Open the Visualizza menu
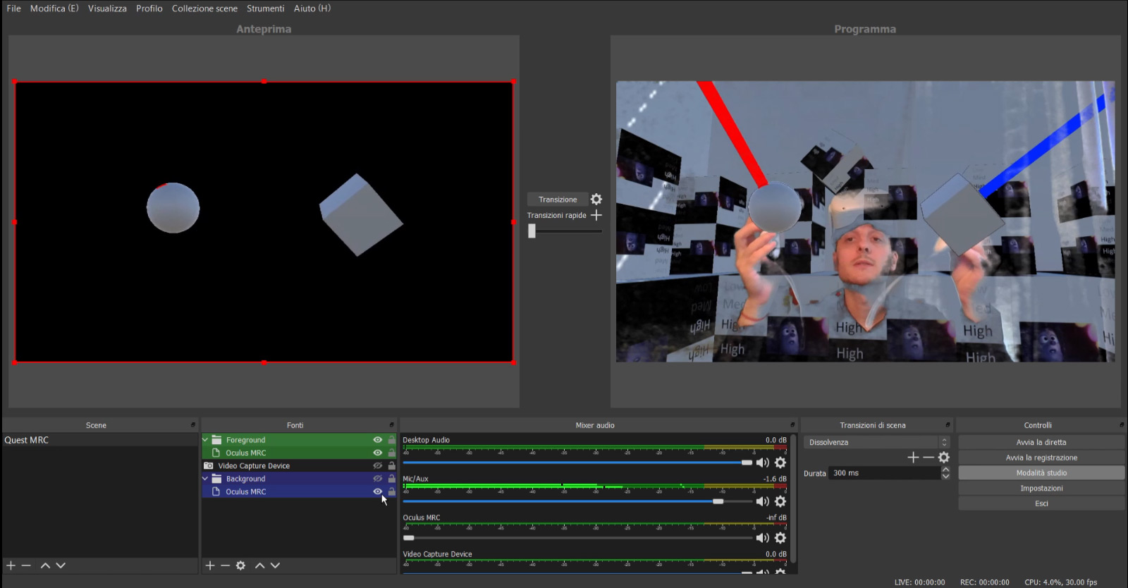The height and width of the screenshot is (588, 1128). [x=107, y=8]
